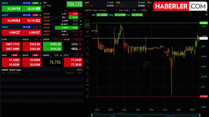The width and height of the screenshot is (209, 117).
Task: Click the Tümü » link in the economic calendar
Action: [x=80, y=70]
